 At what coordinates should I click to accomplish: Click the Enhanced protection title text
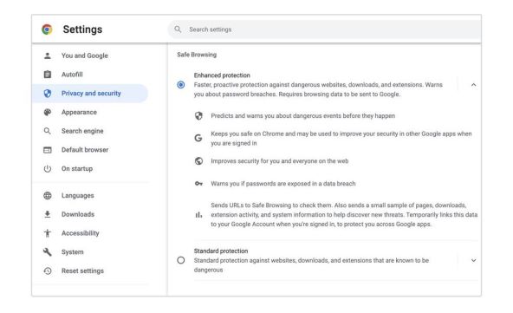tap(222, 75)
